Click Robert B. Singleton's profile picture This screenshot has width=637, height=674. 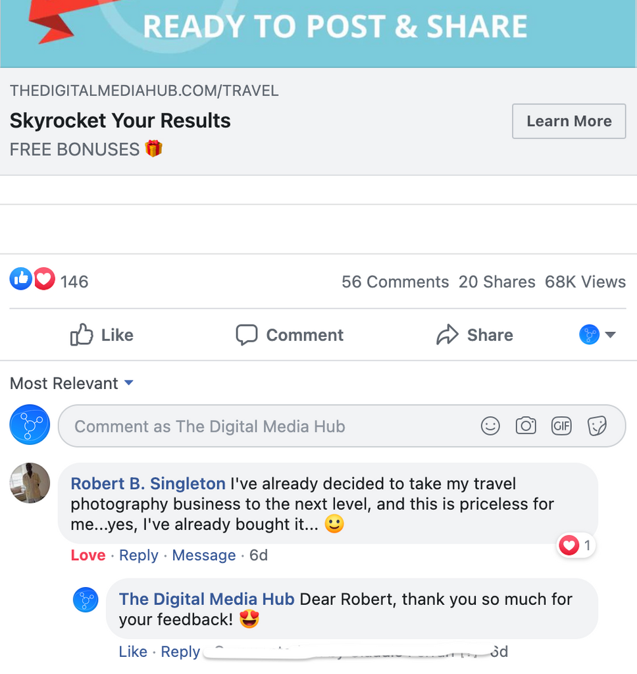(x=30, y=482)
